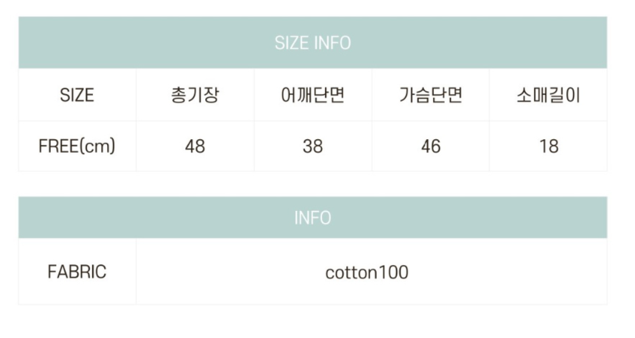Click the FREE(cm) row label

coord(77,146)
